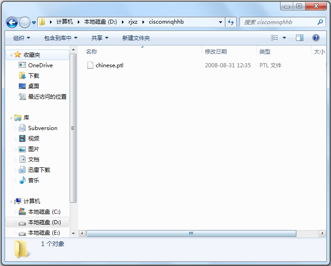Open local disk (C:) drive
Image resolution: width=331 pixels, height=266 pixels.
(x=44, y=211)
